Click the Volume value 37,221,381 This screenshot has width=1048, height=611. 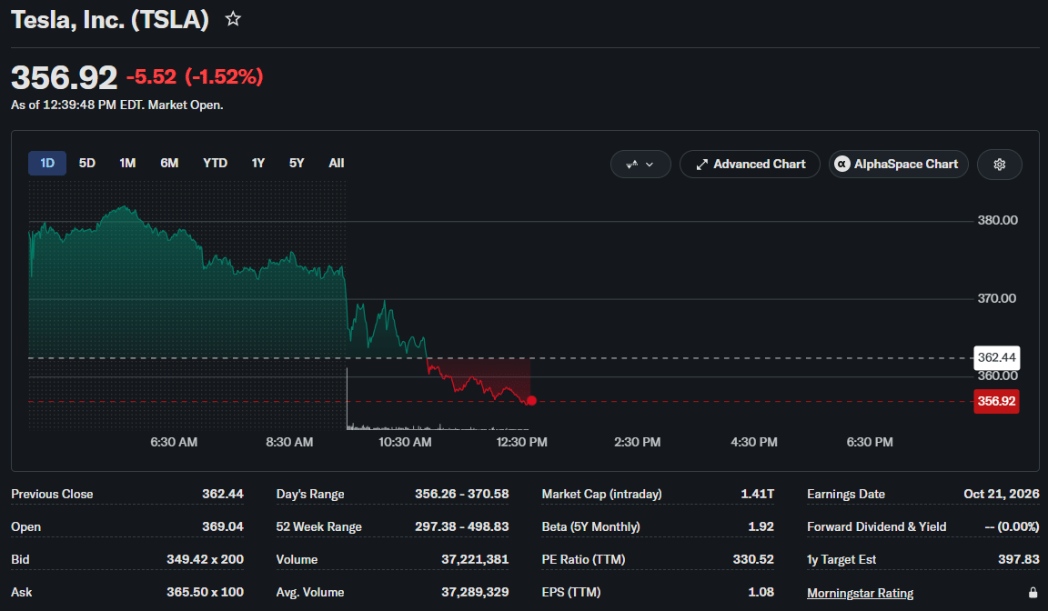(x=475, y=559)
